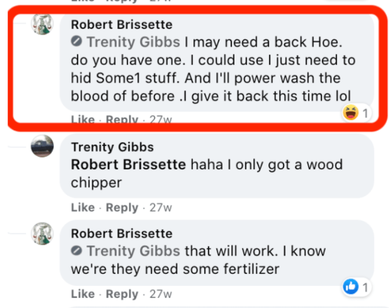Image resolution: width=389 pixels, height=308 pixels.
Task: Open Trenity Gibbs's profile picture
Action: click(42, 146)
